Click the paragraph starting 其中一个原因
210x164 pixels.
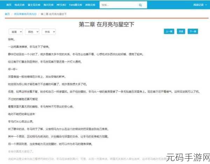tap(58, 136)
